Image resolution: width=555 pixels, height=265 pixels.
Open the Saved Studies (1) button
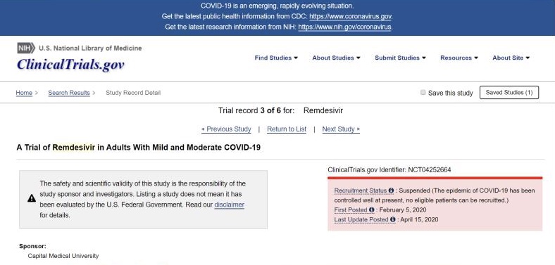[x=509, y=93]
